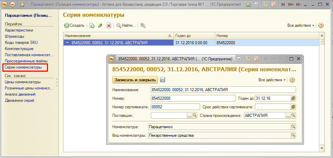
Task: Open the calculator icon in main title bar
Action: click(266, 5)
